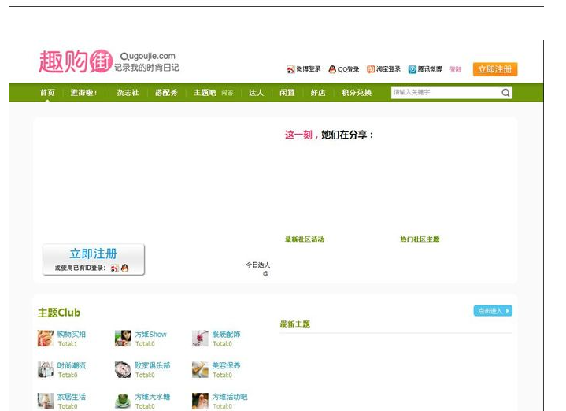Click the 微博登录 link text
This screenshot has width=566, height=411.
(x=309, y=69)
